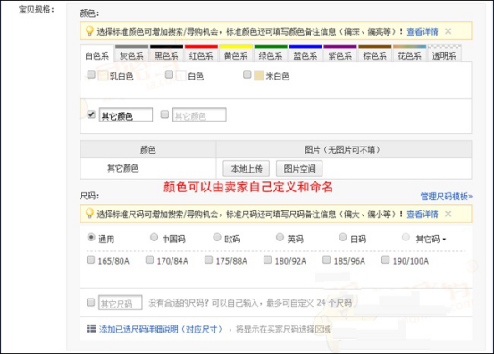Switch to the 蓝色系 tab
This screenshot has height=354, width=494.
point(306,54)
